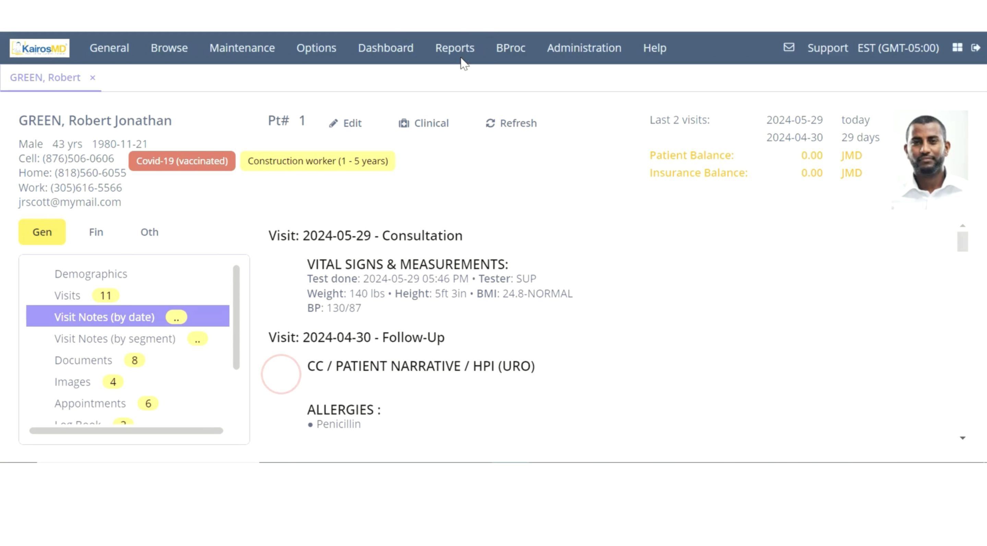Open the Administration menu

click(x=584, y=48)
